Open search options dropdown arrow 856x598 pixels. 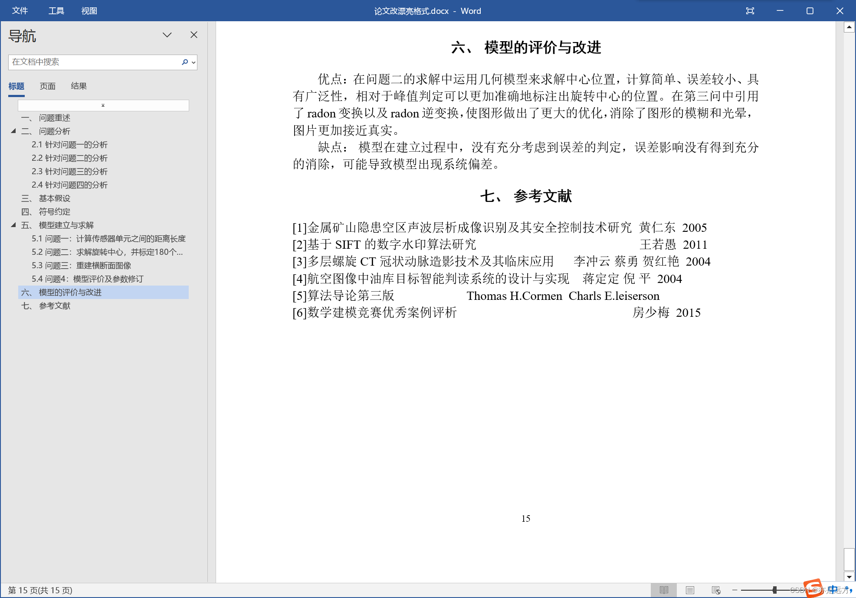(194, 62)
